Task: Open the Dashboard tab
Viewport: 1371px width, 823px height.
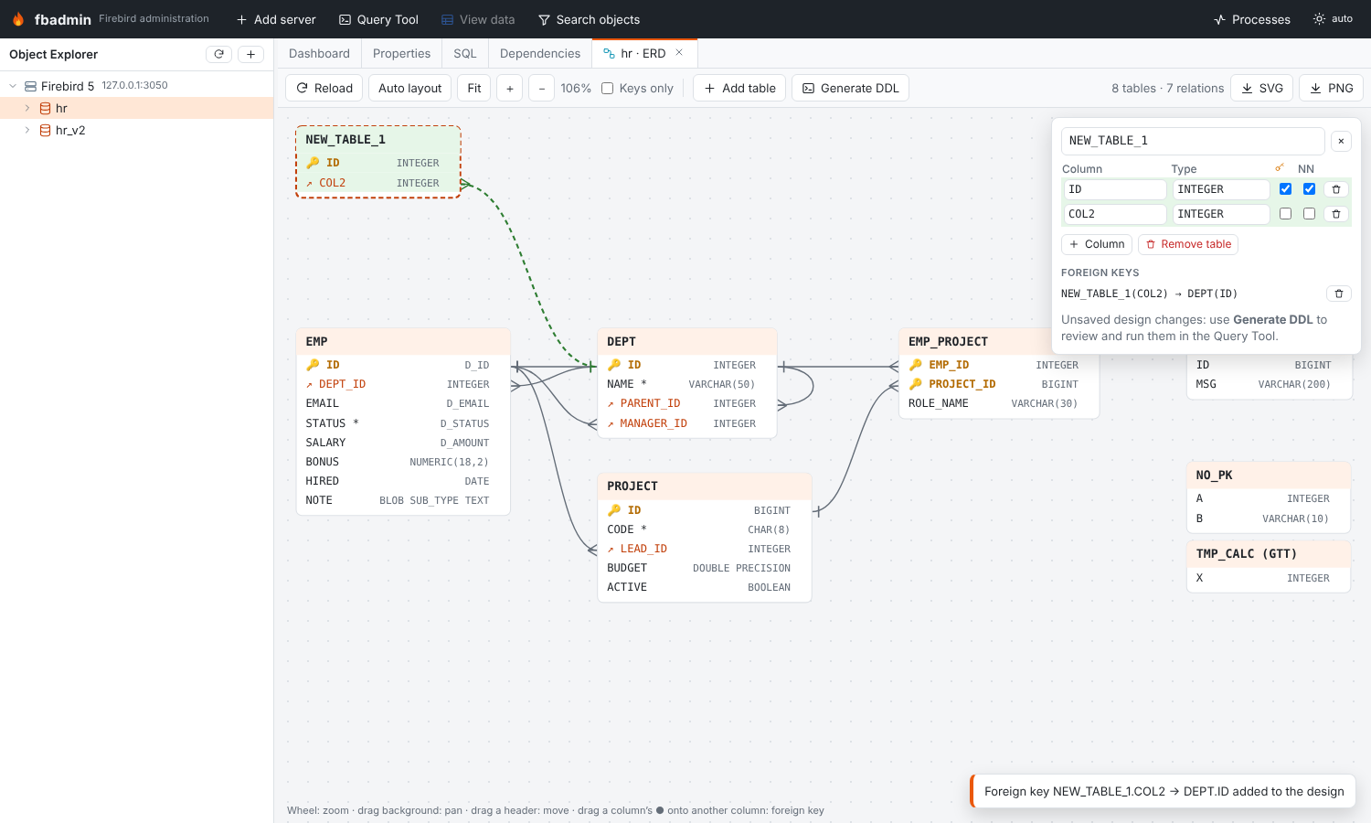Action: pos(319,53)
